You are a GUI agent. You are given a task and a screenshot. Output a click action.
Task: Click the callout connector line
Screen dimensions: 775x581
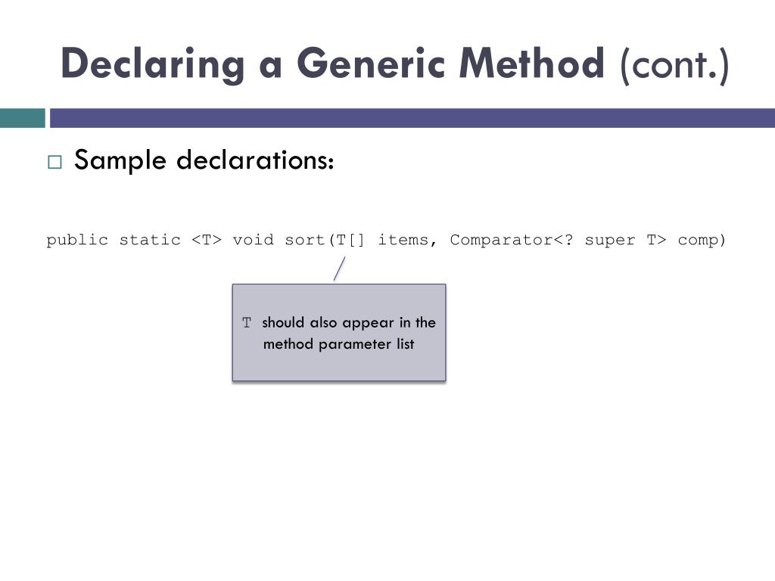(340, 269)
